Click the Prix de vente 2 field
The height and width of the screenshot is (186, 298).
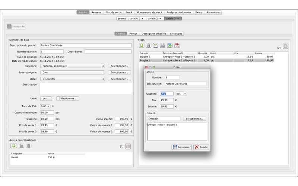click(47, 132)
